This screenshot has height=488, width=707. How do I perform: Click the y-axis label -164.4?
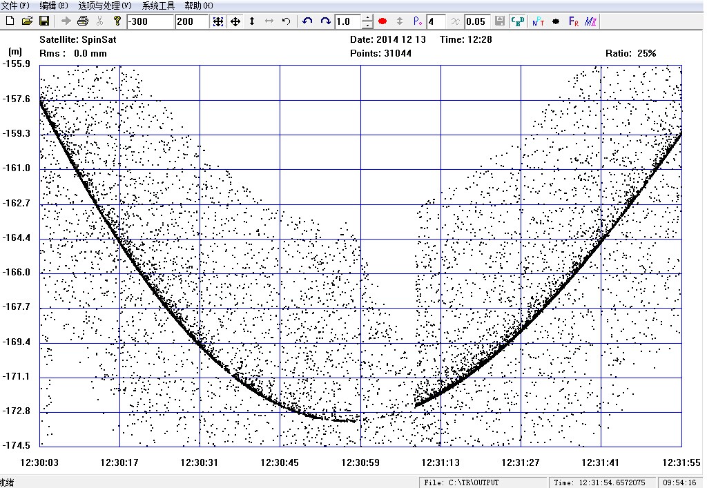[x=17, y=238]
